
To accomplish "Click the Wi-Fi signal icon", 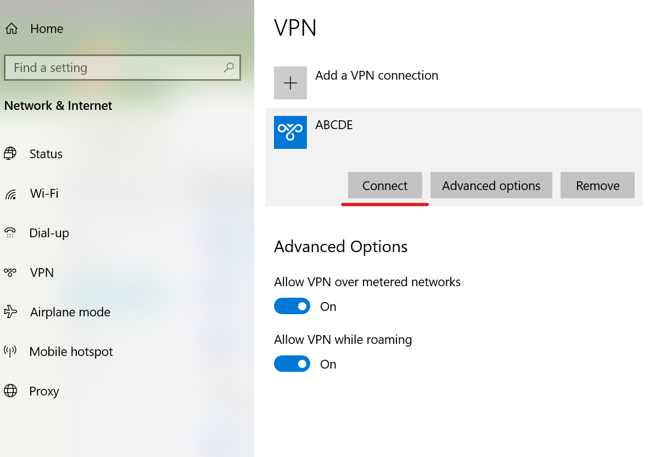I will click(x=10, y=194).
